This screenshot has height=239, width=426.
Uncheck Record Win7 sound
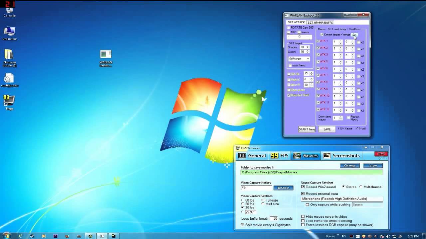click(x=303, y=187)
